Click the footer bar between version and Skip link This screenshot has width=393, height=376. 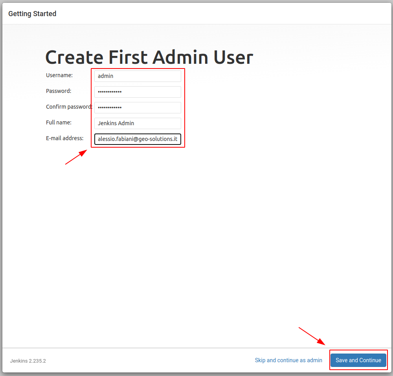149,360
